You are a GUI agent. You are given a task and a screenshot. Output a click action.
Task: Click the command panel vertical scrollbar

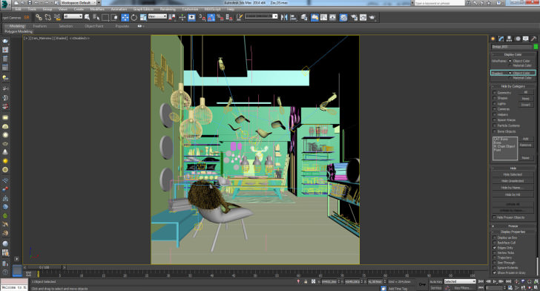pyautogui.click(x=538, y=266)
